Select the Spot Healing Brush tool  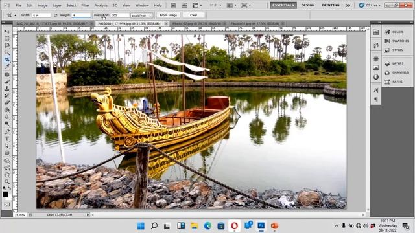pos(7,75)
